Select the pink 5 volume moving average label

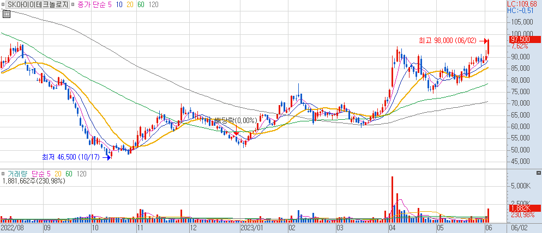point(49,174)
